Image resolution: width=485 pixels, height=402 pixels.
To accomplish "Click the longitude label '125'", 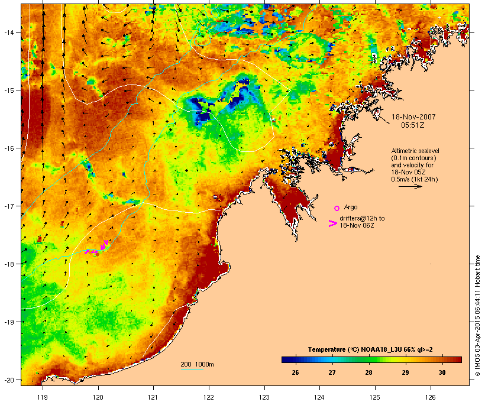I will click(x=375, y=397).
